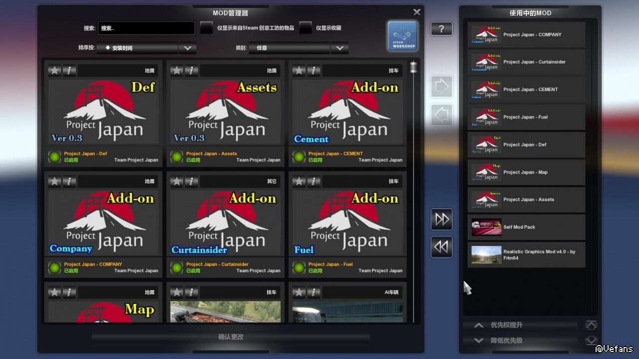The width and height of the screenshot is (639, 359).
Task: Open info for Project Japan - Def card
Action: tap(69, 71)
